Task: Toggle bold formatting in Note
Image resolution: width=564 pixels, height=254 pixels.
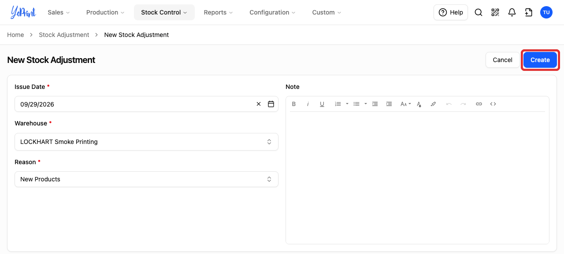Action: coord(294,104)
